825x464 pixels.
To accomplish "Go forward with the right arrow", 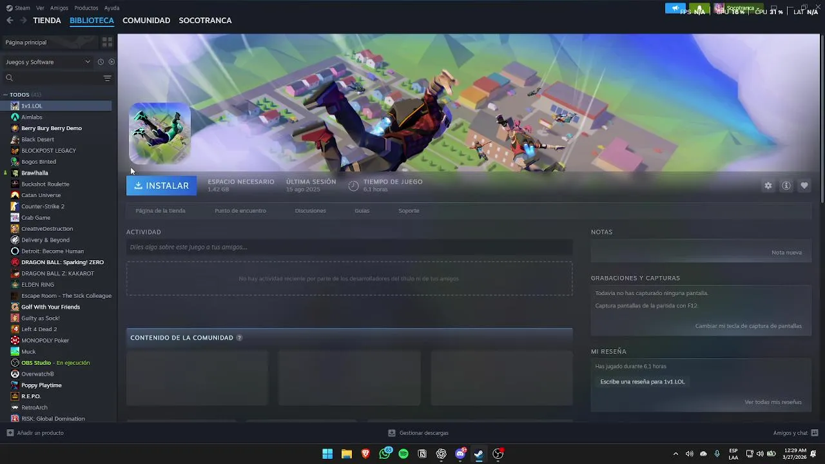I will 23,21.
